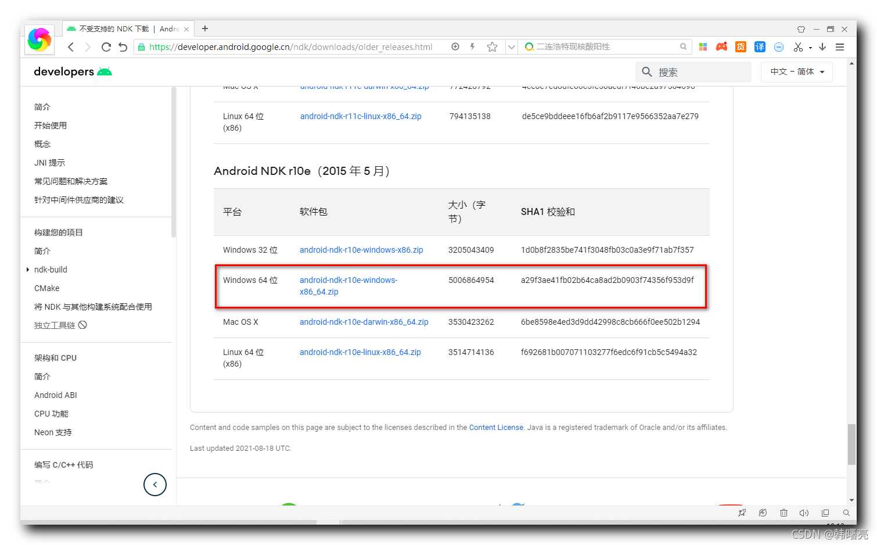This screenshot has height=545, width=877.
Task: Download android-ndk-r10e-windows-x86_64.zip
Action: click(348, 286)
